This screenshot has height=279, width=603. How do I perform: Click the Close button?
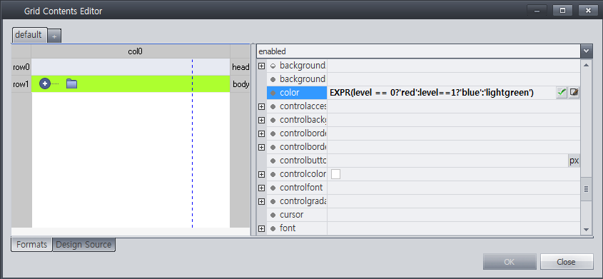[566, 262]
